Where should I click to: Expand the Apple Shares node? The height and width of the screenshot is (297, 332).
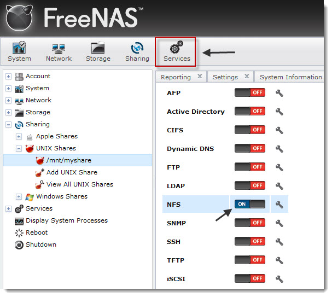click(19, 137)
